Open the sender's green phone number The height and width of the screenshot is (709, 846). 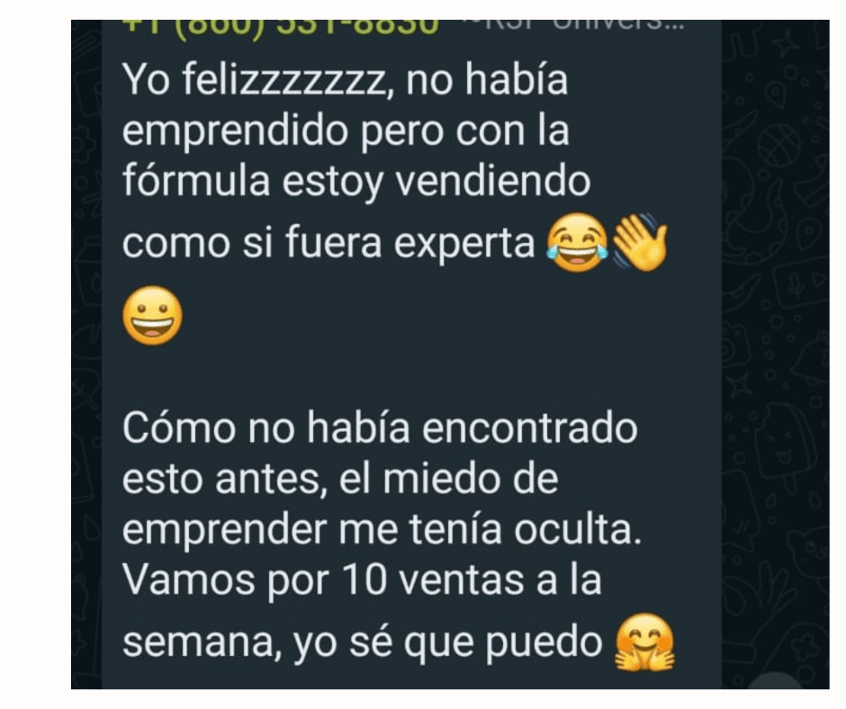[x=281, y=27]
